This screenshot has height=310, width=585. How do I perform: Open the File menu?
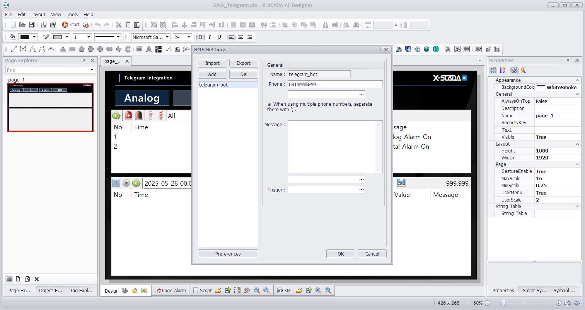[9, 15]
